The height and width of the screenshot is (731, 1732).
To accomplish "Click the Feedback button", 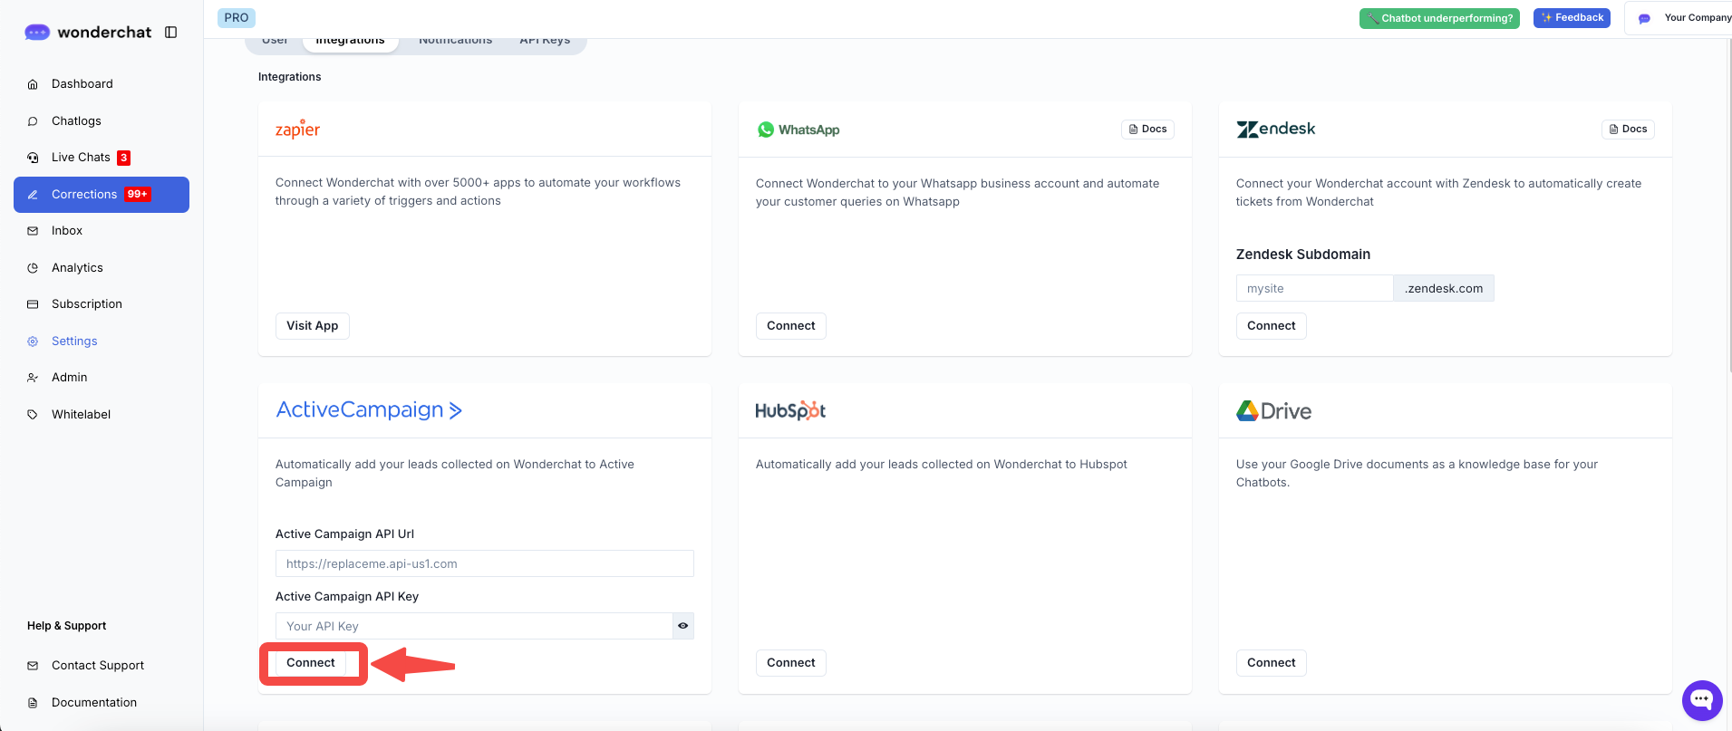I will 1571,18.
